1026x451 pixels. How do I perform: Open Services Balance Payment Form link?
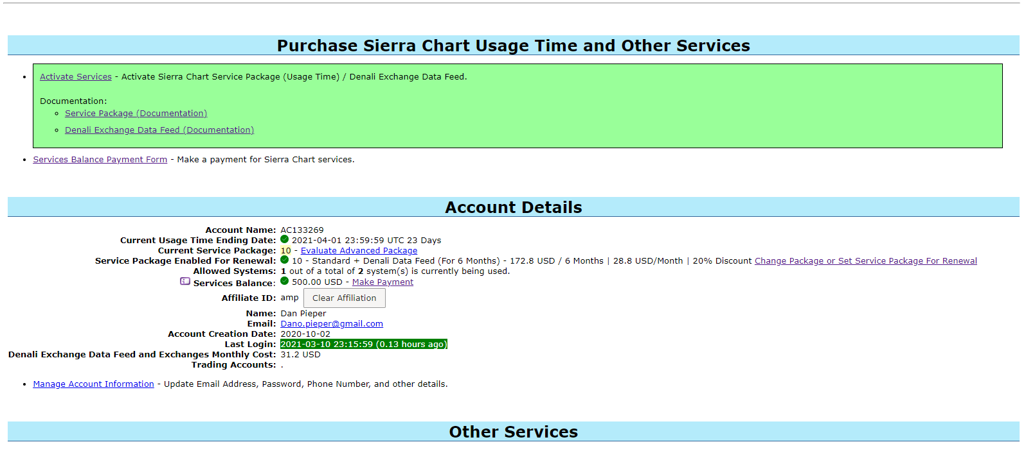tap(100, 159)
